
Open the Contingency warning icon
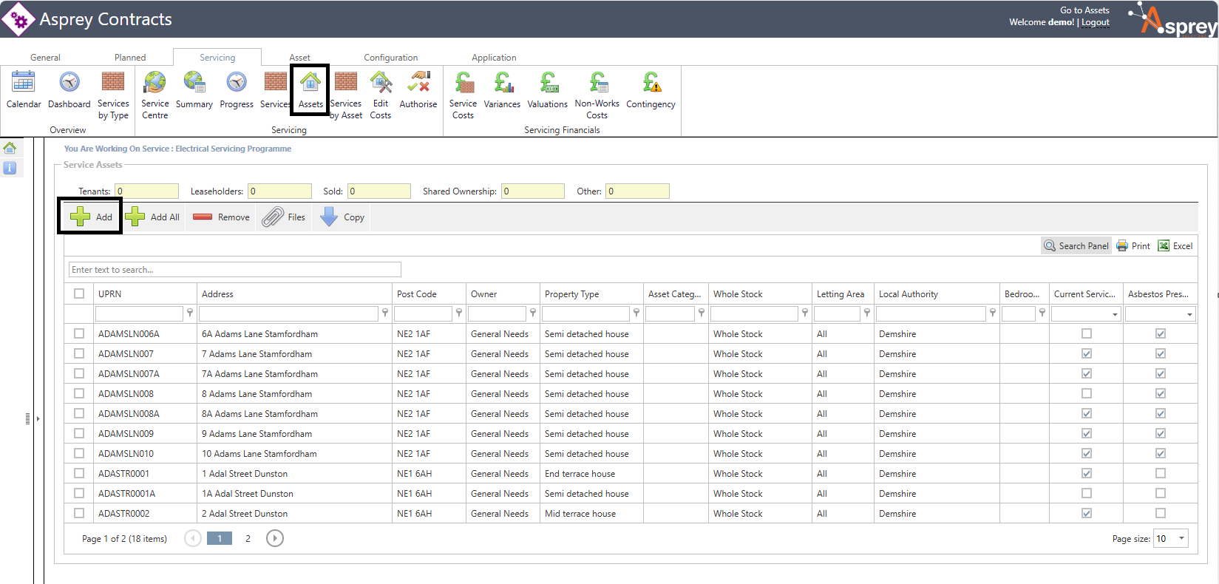coord(651,82)
